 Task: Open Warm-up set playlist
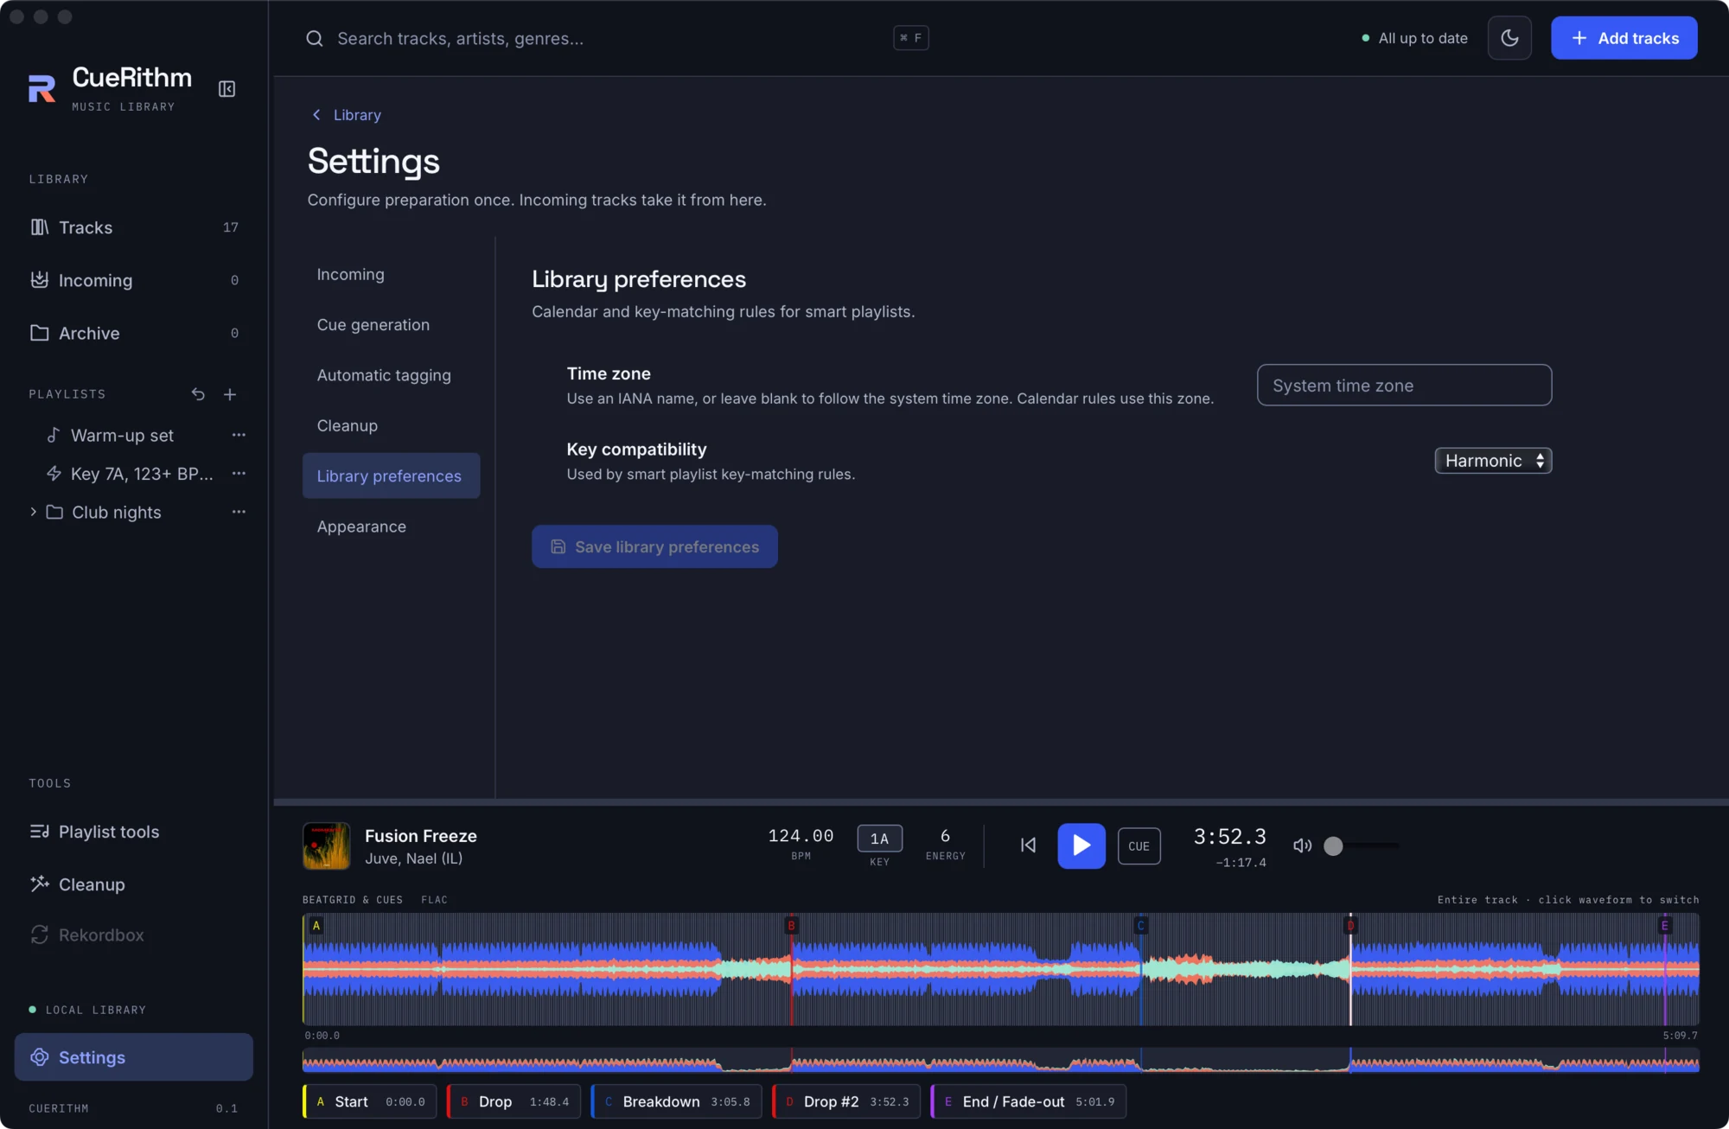pyautogui.click(x=122, y=436)
